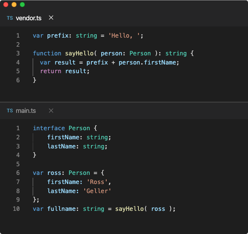Click the fullname variable in main.ts

point(62,209)
